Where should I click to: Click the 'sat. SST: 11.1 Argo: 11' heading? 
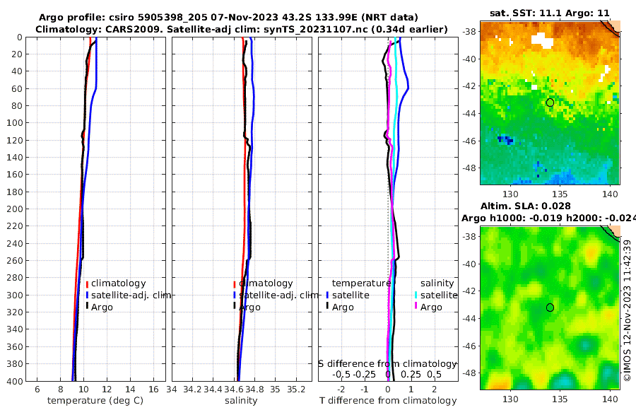coord(550,13)
